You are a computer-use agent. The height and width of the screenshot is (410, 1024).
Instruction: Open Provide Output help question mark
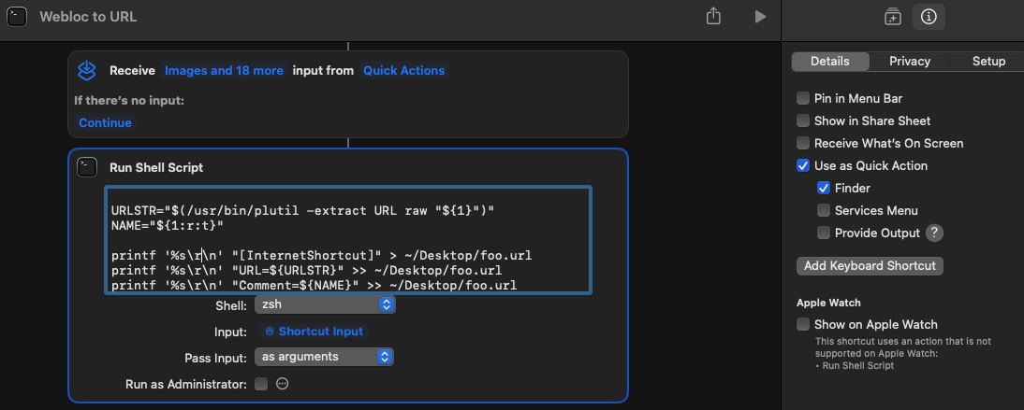[934, 233]
